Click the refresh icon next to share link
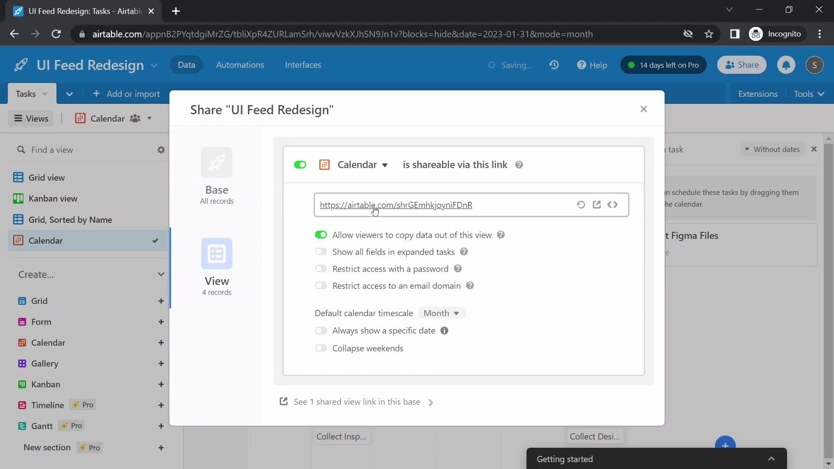Viewport: 834px width, 469px height. pos(581,205)
